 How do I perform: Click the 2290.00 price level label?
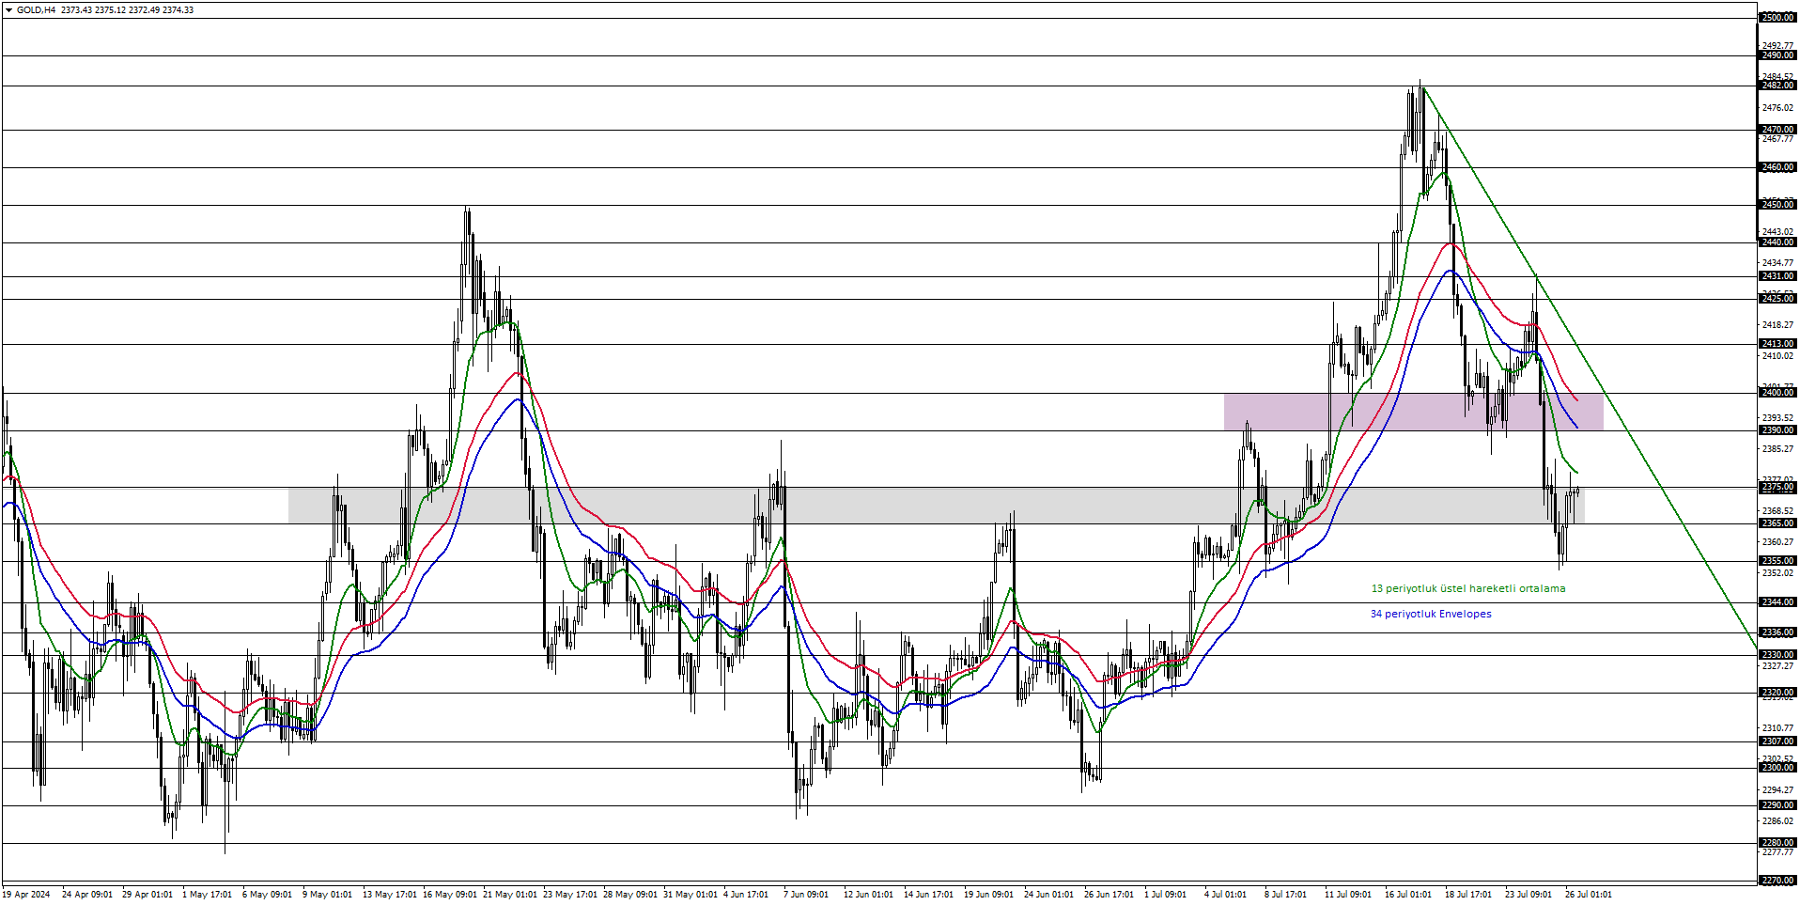1777,805
